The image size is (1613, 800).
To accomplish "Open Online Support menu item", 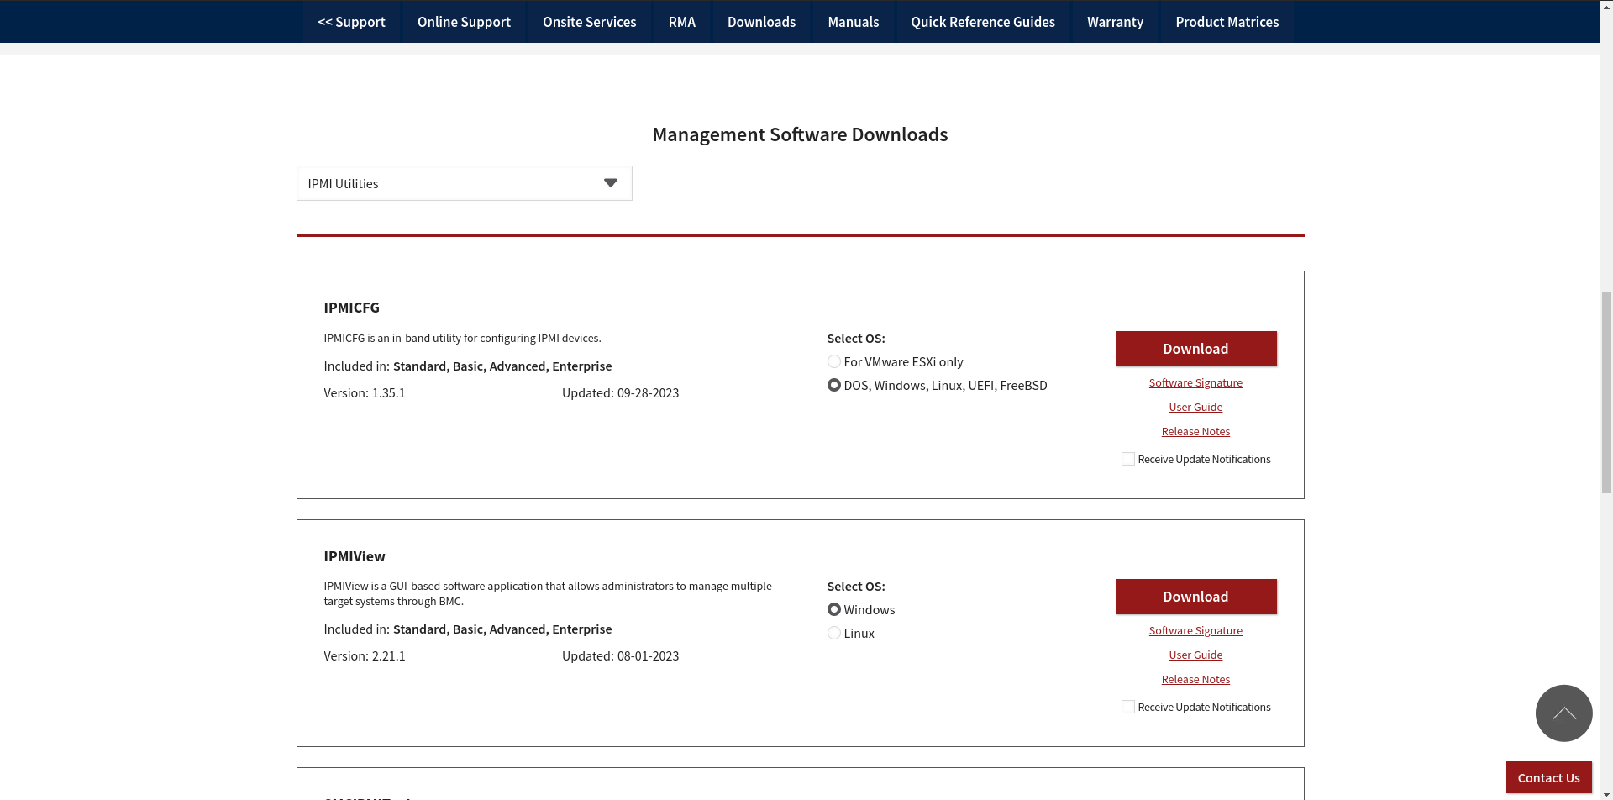I will (464, 22).
